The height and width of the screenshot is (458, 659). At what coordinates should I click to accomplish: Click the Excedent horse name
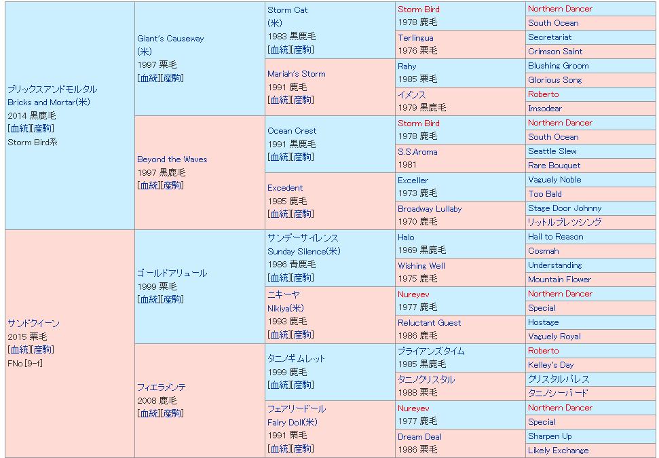tap(285, 188)
